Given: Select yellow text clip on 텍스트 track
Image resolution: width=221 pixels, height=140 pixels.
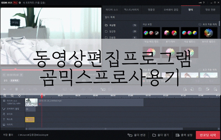Looking at the screenshot, I should tap(30, 120).
